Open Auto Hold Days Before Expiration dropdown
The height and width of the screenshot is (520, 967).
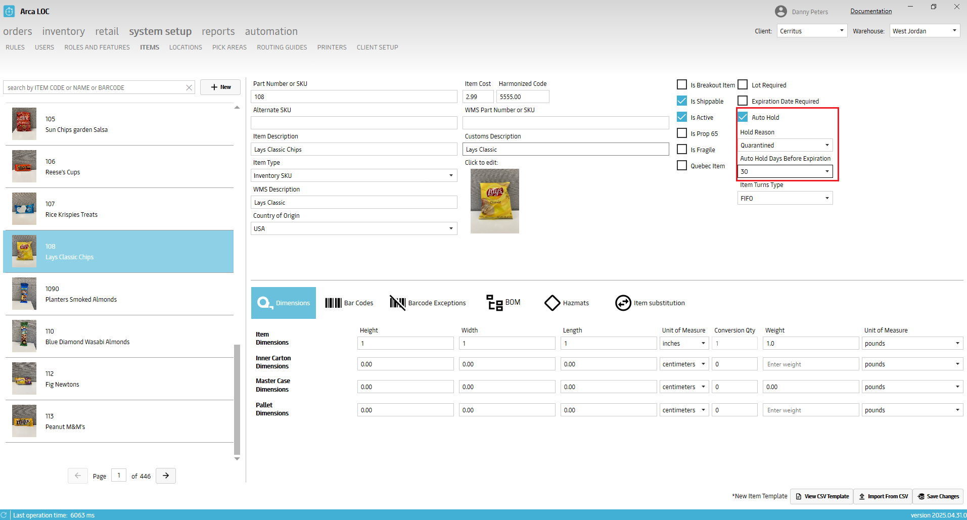(x=785, y=171)
